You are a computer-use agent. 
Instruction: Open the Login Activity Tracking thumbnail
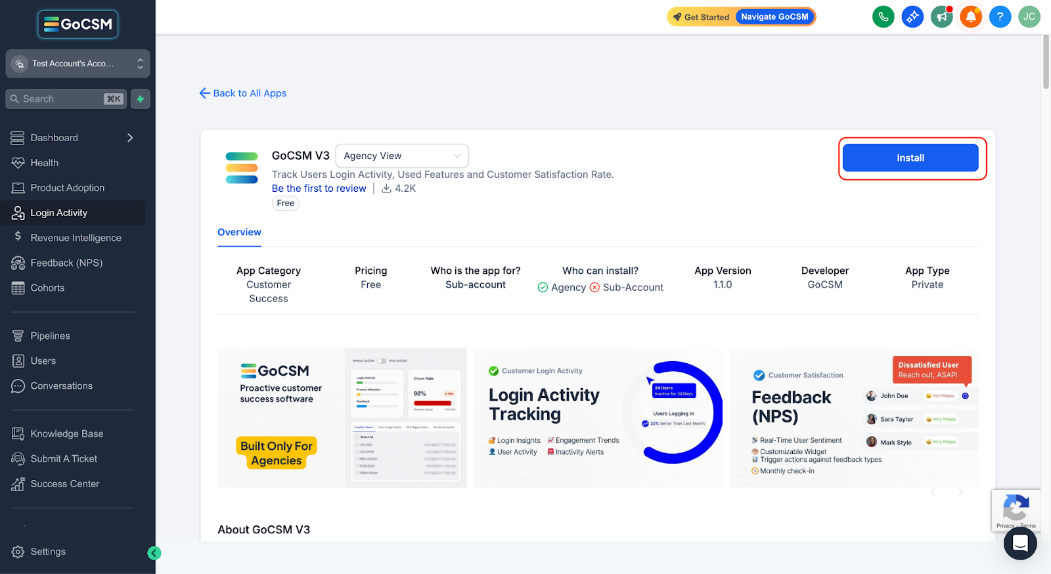click(598, 418)
